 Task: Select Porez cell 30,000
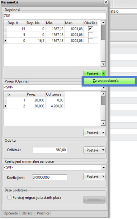36,106
